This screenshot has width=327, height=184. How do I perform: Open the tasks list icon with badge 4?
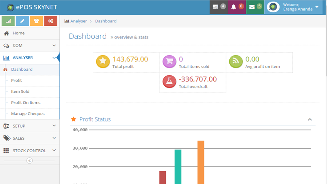tap(219, 7)
